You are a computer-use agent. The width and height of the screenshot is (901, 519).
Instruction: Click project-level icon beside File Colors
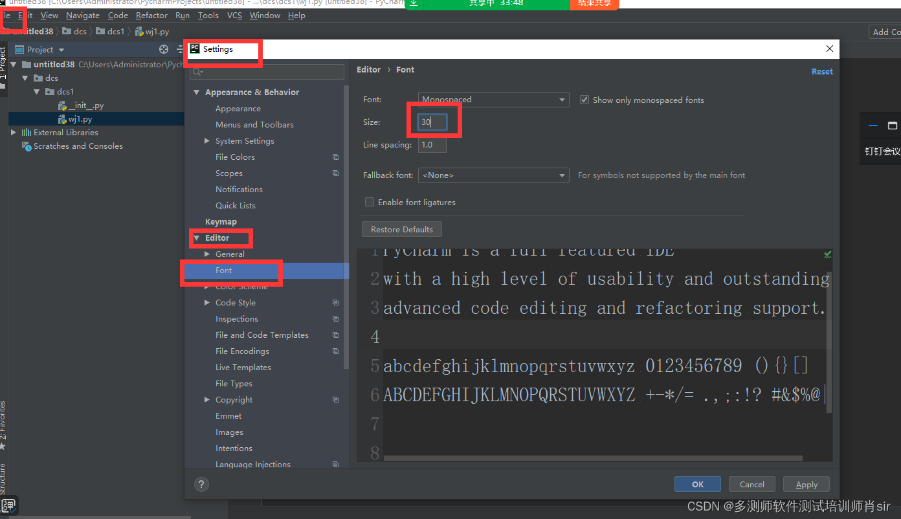[335, 157]
